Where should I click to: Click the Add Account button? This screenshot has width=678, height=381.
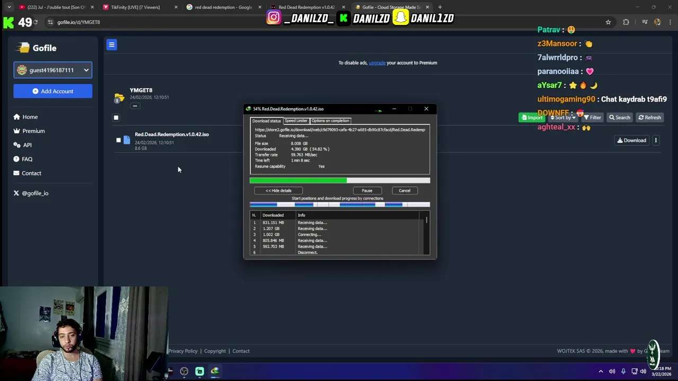(52, 91)
